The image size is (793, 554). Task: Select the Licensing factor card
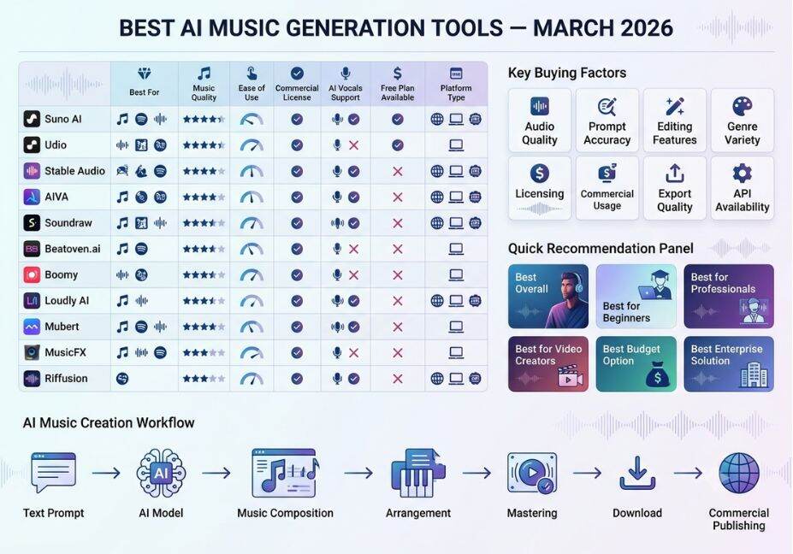tap(540, 188)
